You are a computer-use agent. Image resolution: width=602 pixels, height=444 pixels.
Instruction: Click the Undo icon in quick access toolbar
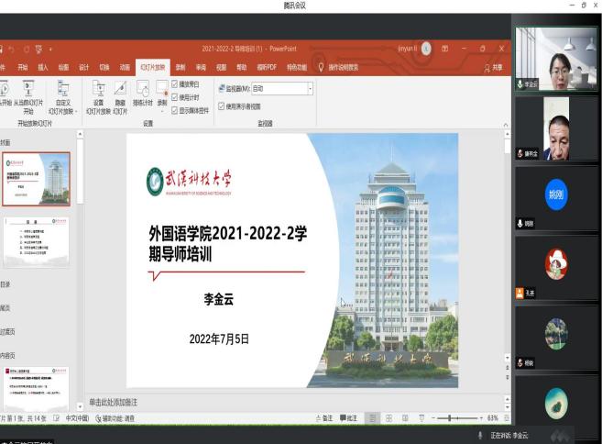pos(12,50)
